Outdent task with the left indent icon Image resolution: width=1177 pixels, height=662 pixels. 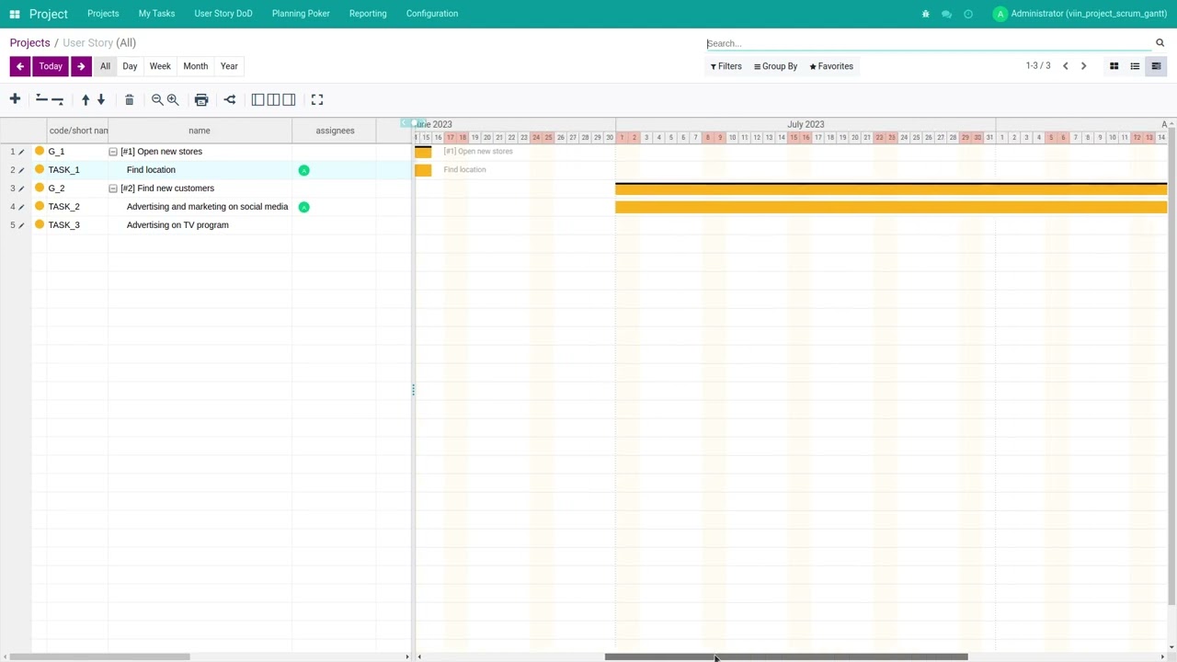point(41,99)
